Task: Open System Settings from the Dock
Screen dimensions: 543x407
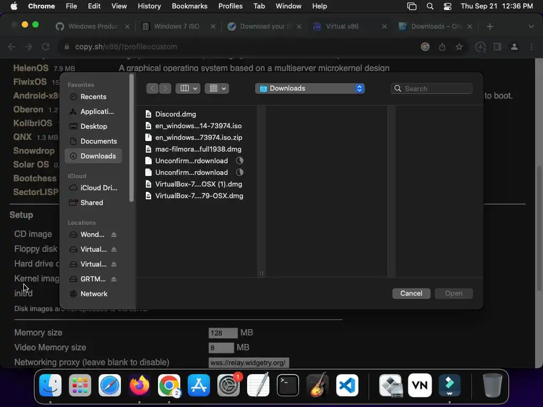Action: tap(229, 385)
